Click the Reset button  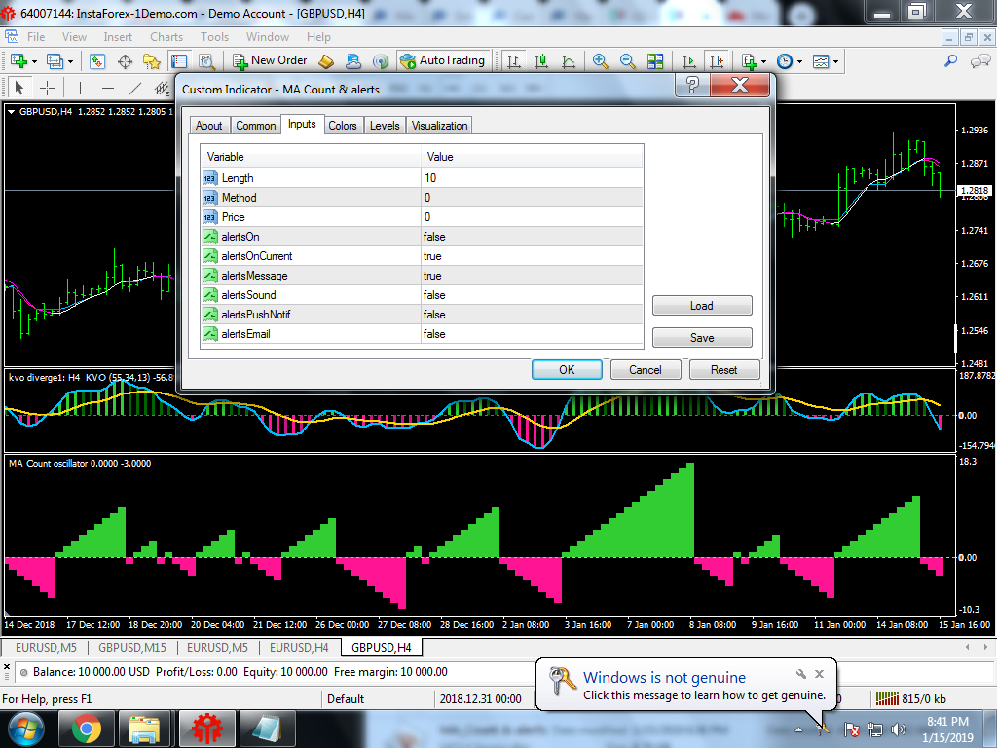[x=724, y=369]
